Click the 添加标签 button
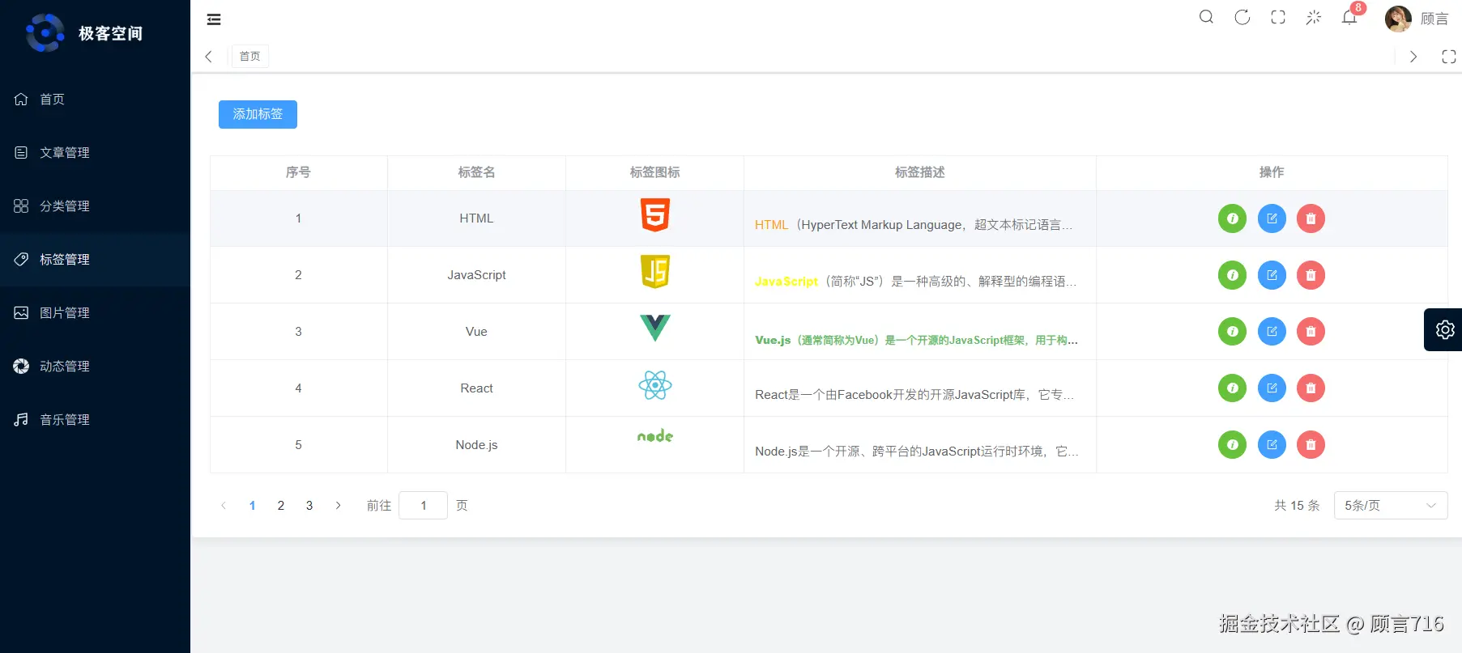1462x653 pixels. 258,114
